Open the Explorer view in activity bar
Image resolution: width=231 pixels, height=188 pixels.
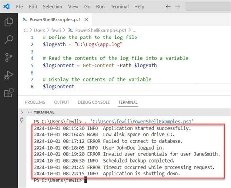(x=9, y=22)
